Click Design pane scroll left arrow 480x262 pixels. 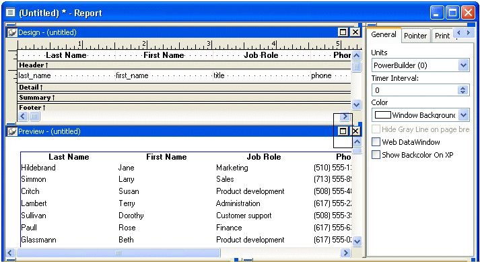click(x=23, y=116)
